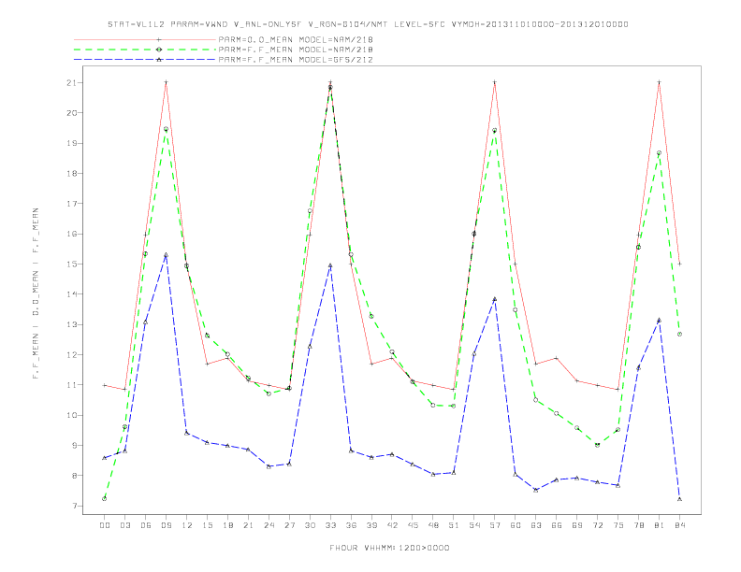Select legend entry PARM=F.F_MEAN MODEL=GFS/212
Image resolution: width=741 pixels, height=572 pixels.
pyautogui.click(x=296, y=60)
